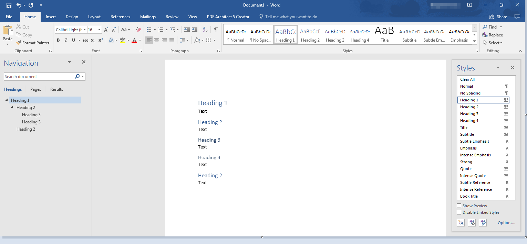Align text right
Image resolution: width=527 pixels, height=244 pixels.
[164, 40]
